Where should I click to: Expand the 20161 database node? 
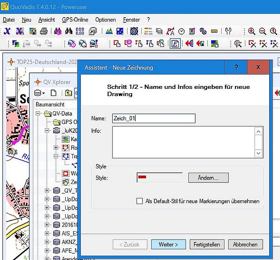(x=47, y=225)
